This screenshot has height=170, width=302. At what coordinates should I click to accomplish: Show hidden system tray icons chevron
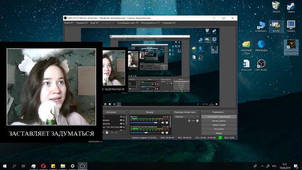click(262, 166)
